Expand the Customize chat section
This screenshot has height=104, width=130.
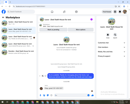(x=112, y=43)
